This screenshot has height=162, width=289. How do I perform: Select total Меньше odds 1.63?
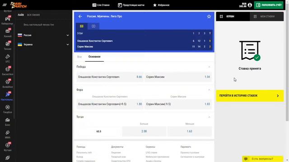190,131
